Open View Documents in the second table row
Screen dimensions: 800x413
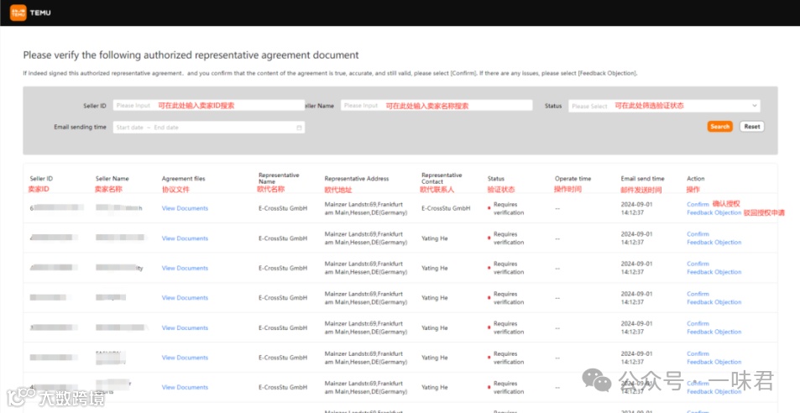(185, 238)
